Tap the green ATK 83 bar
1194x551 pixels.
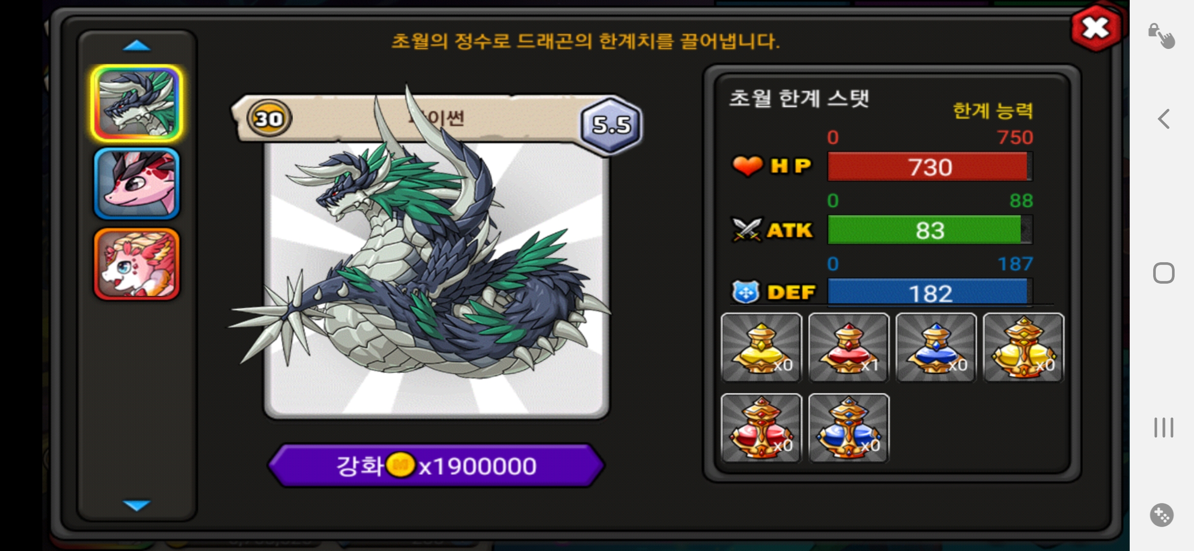930,230
